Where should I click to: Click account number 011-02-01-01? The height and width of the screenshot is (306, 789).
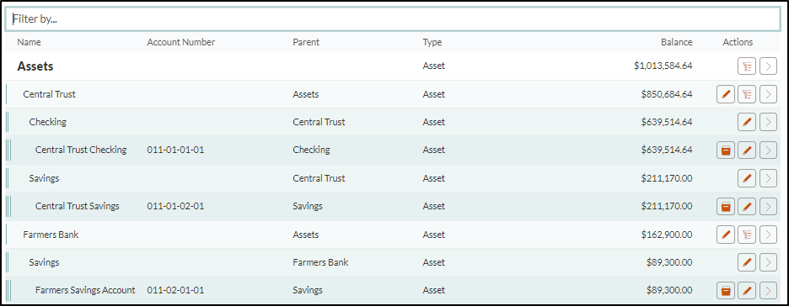pos(175,290)
